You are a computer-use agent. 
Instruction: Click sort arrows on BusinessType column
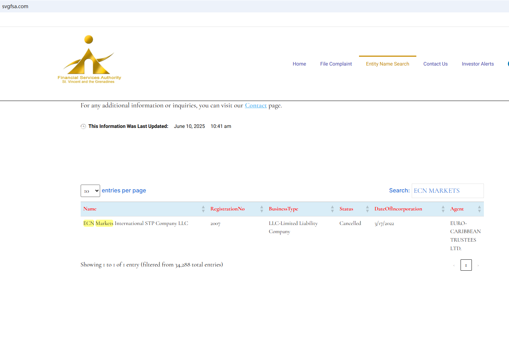[x=332, y=209]
